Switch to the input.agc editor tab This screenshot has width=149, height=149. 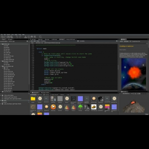tap(40, 39)
